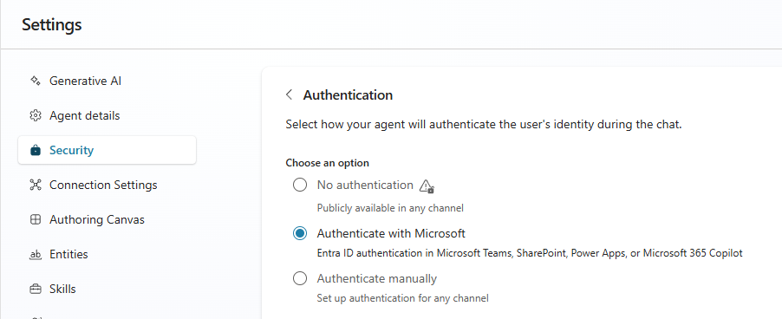Go back using the Authentication chevron arrow
Viewport: 782px width, 319px height.
click(290, 94)
